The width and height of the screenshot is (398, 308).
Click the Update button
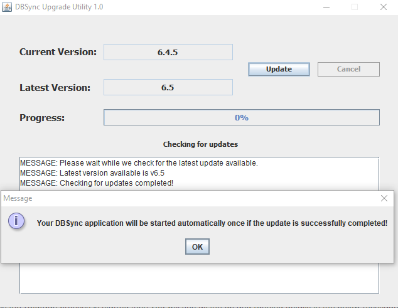click(x=279, y=69)
